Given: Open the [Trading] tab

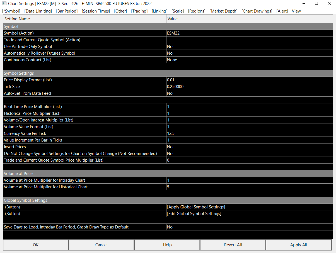Looking at the screenshot, I should click(139, 11).
